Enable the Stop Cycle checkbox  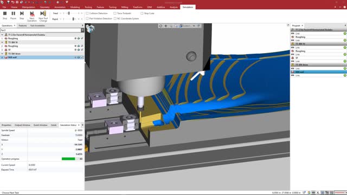coord(142,13)
